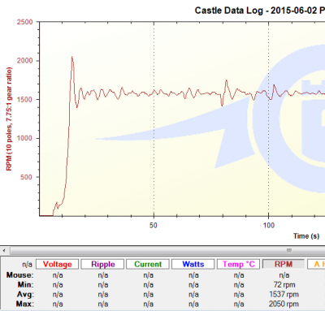Click the 2000 tick label on RPM axis

[24, 61]
